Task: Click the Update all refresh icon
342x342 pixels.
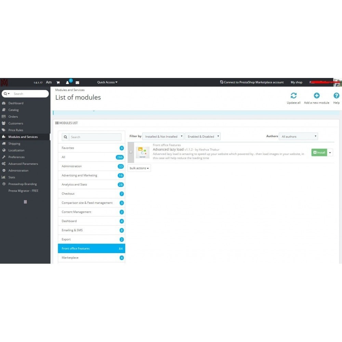Action: 293,95
